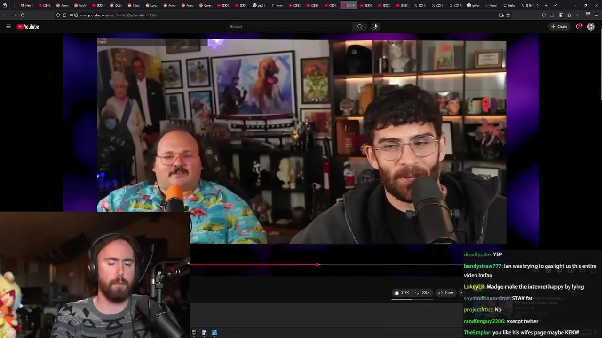Viewport: 602px width, 338px height.
Task: Click the Pocket save icon in toolbar
Action: pos(544,15)
